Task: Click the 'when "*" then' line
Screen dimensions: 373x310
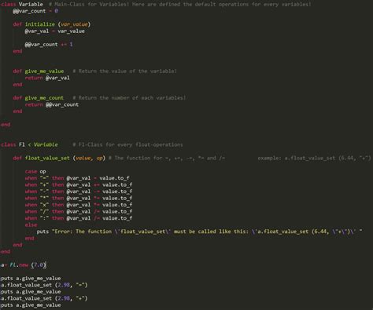Action: (x=79, y=199)
